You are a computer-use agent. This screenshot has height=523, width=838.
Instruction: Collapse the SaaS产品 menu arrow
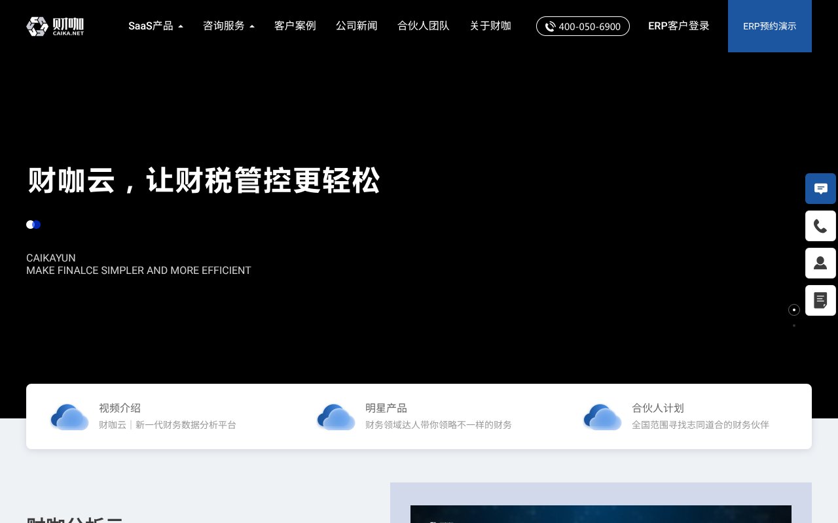tap(181, 25)
